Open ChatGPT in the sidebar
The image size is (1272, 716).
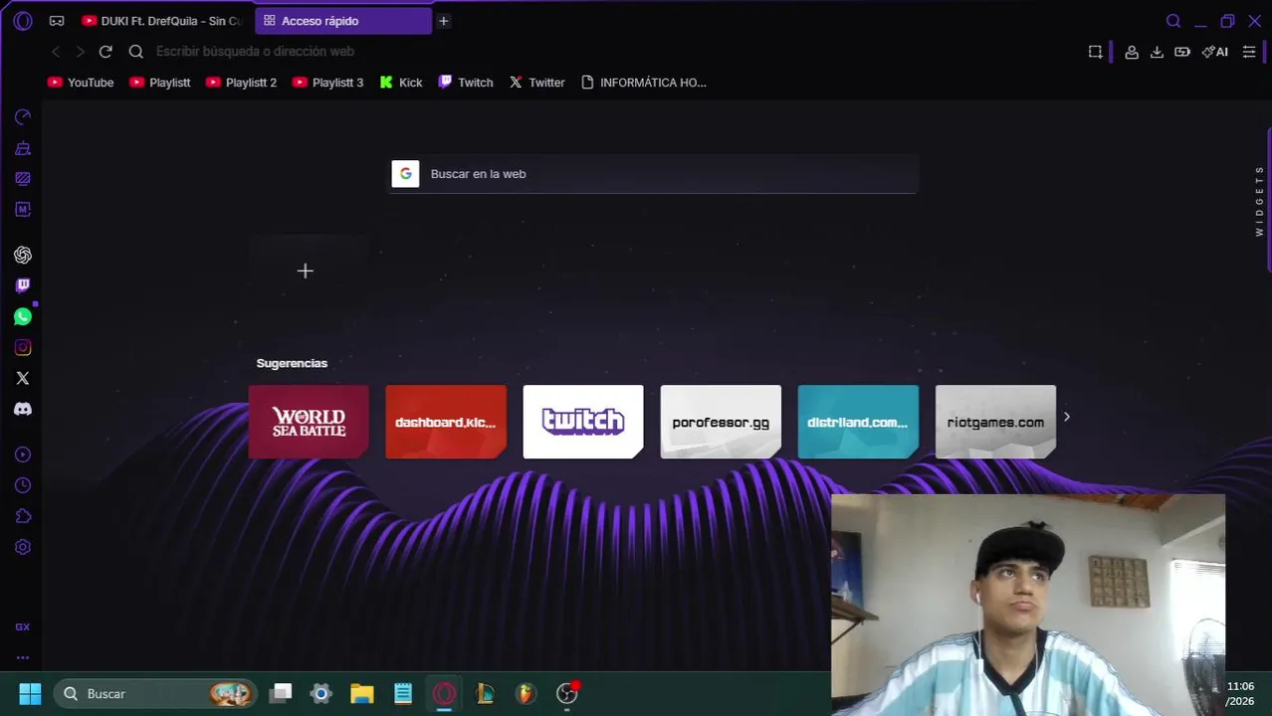pyautogui.click(x=23, y=256)
